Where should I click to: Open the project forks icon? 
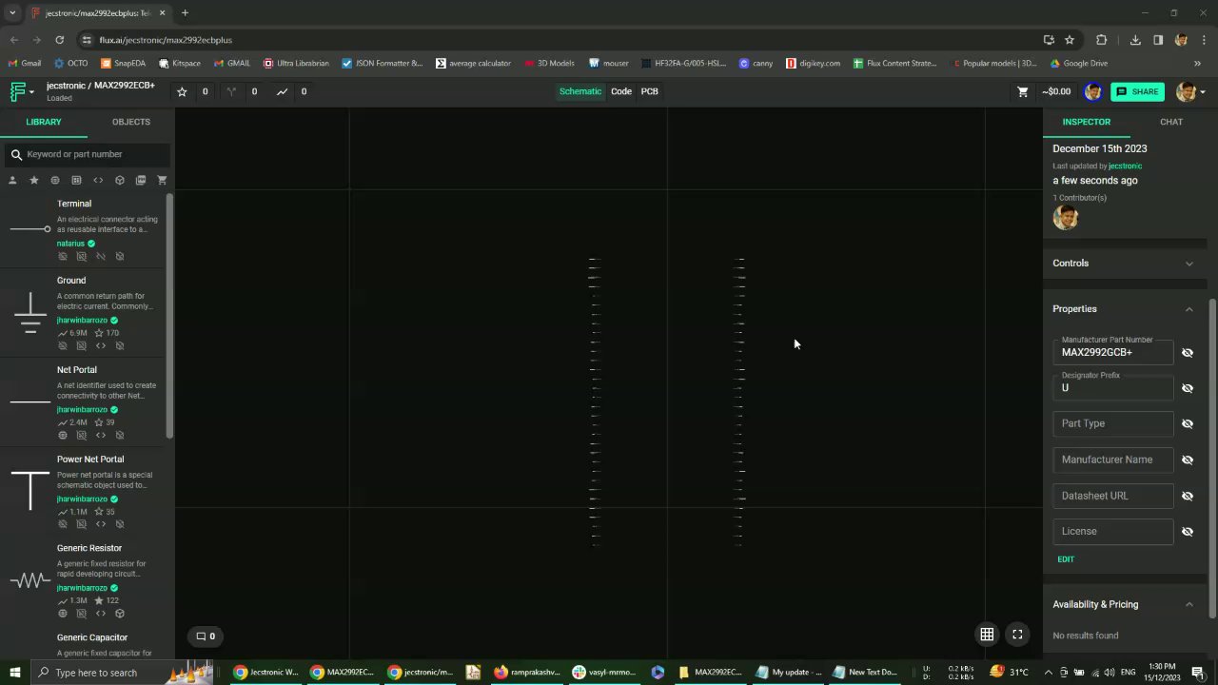point(231,91)
